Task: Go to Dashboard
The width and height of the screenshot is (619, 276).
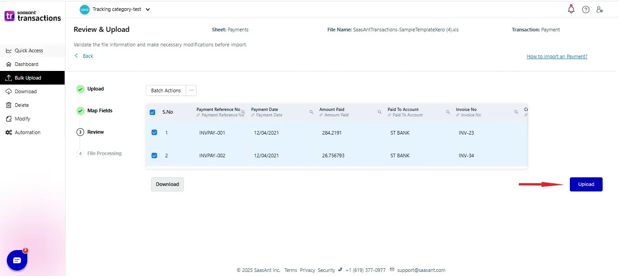Action: [x=26, y=64]
